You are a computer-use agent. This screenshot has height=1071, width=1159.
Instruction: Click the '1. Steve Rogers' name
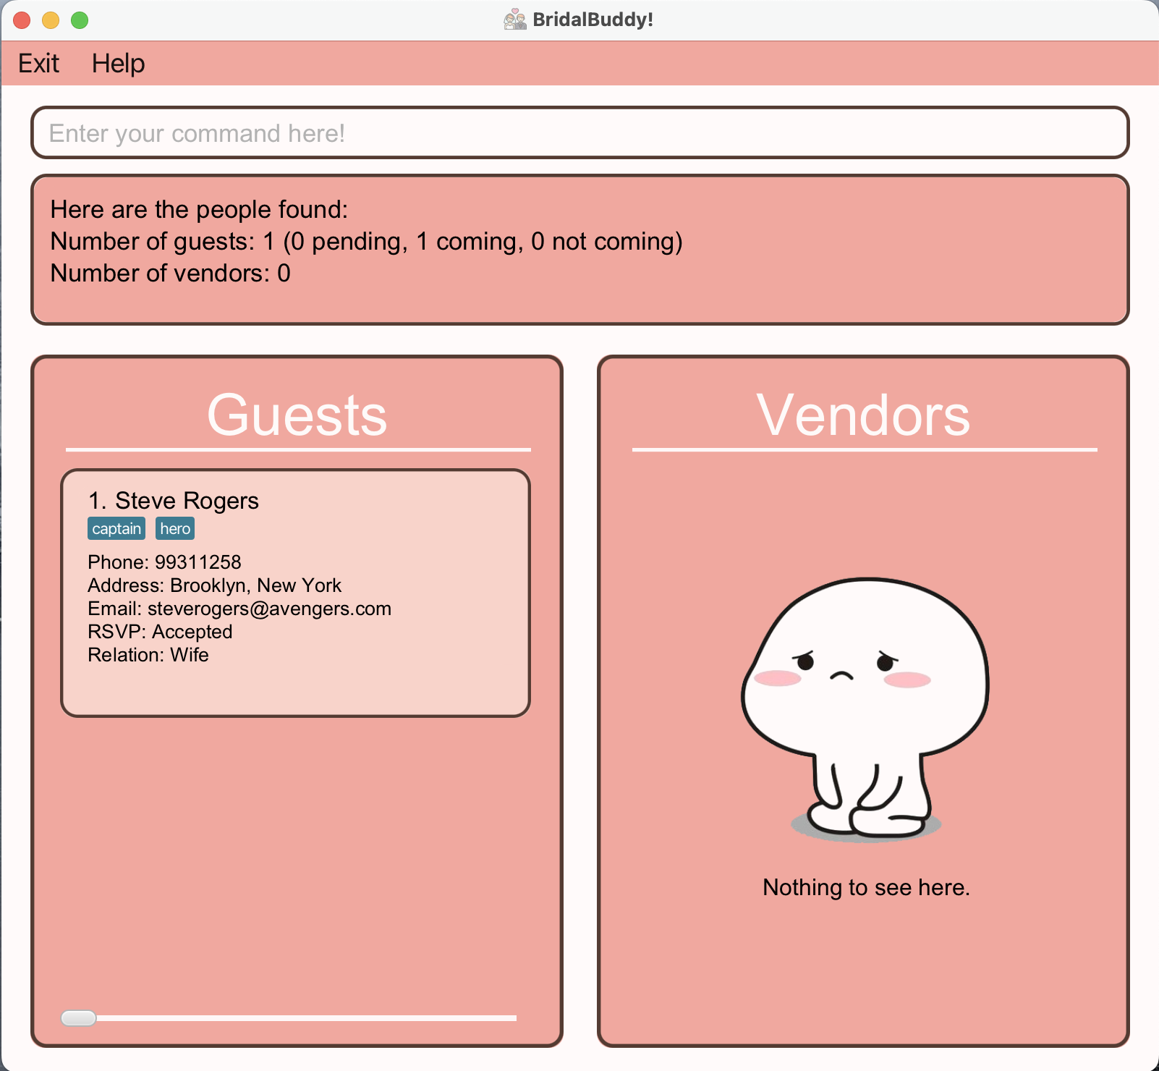tap(173, 501)
